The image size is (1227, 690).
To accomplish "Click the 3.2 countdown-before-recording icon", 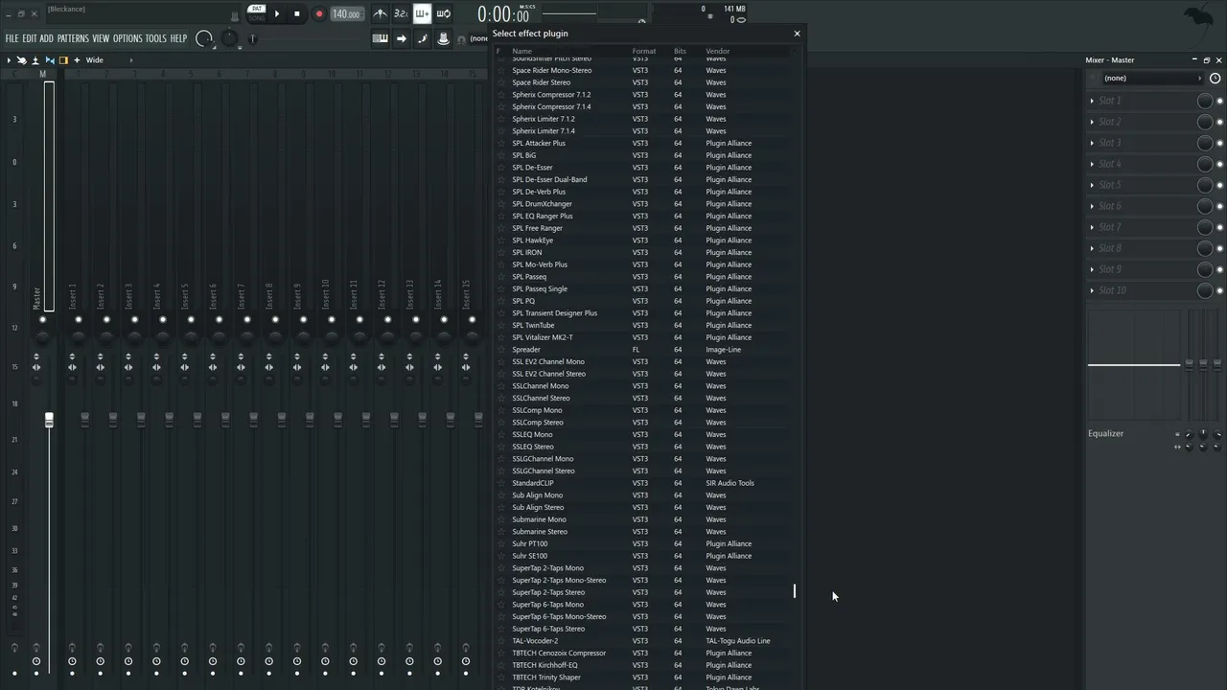I will coord(401,14).
